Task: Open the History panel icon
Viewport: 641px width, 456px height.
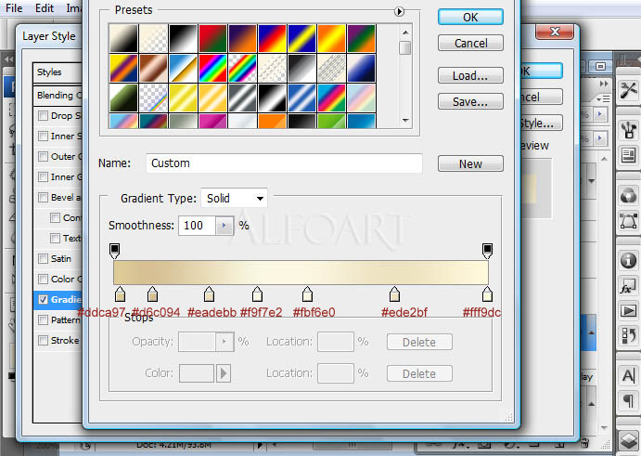Action: click(x=628, y=335)
